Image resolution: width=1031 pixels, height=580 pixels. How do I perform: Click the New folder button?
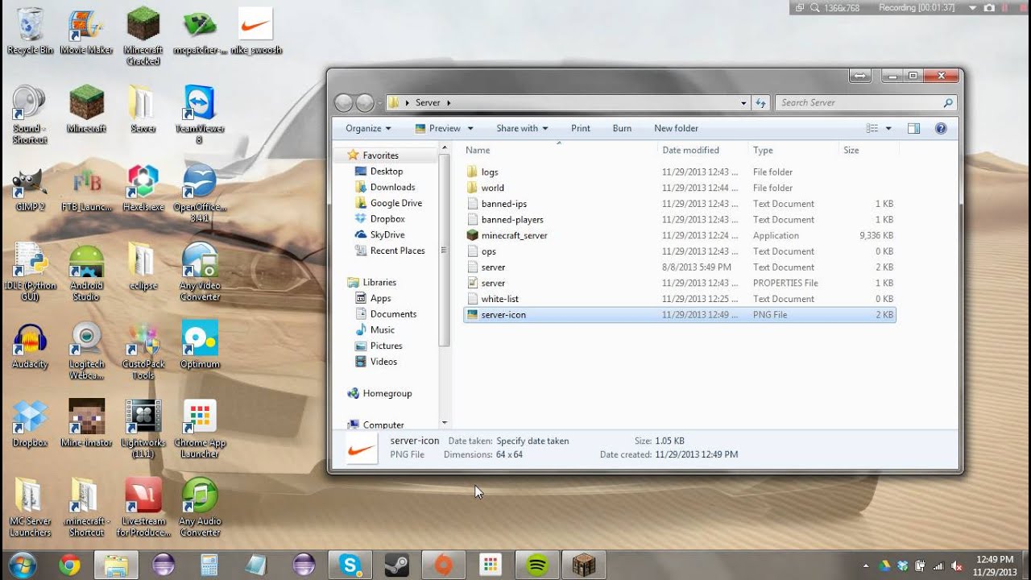tap(675, 128)
